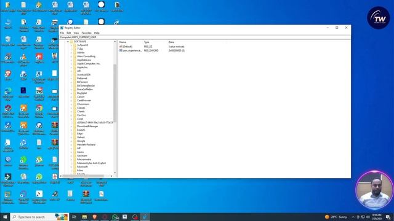Open the File menu in Registry Editor
The height and width of the screenshot is (221, 394).
point(62,33)
